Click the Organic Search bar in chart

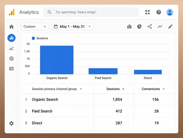click(57, 60)
